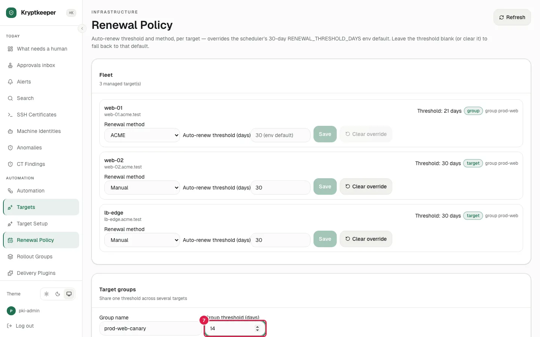This screenshot has height=337, width=540.
Task: Collapse the sidebar with the chevron button
Action: (82, 28)
